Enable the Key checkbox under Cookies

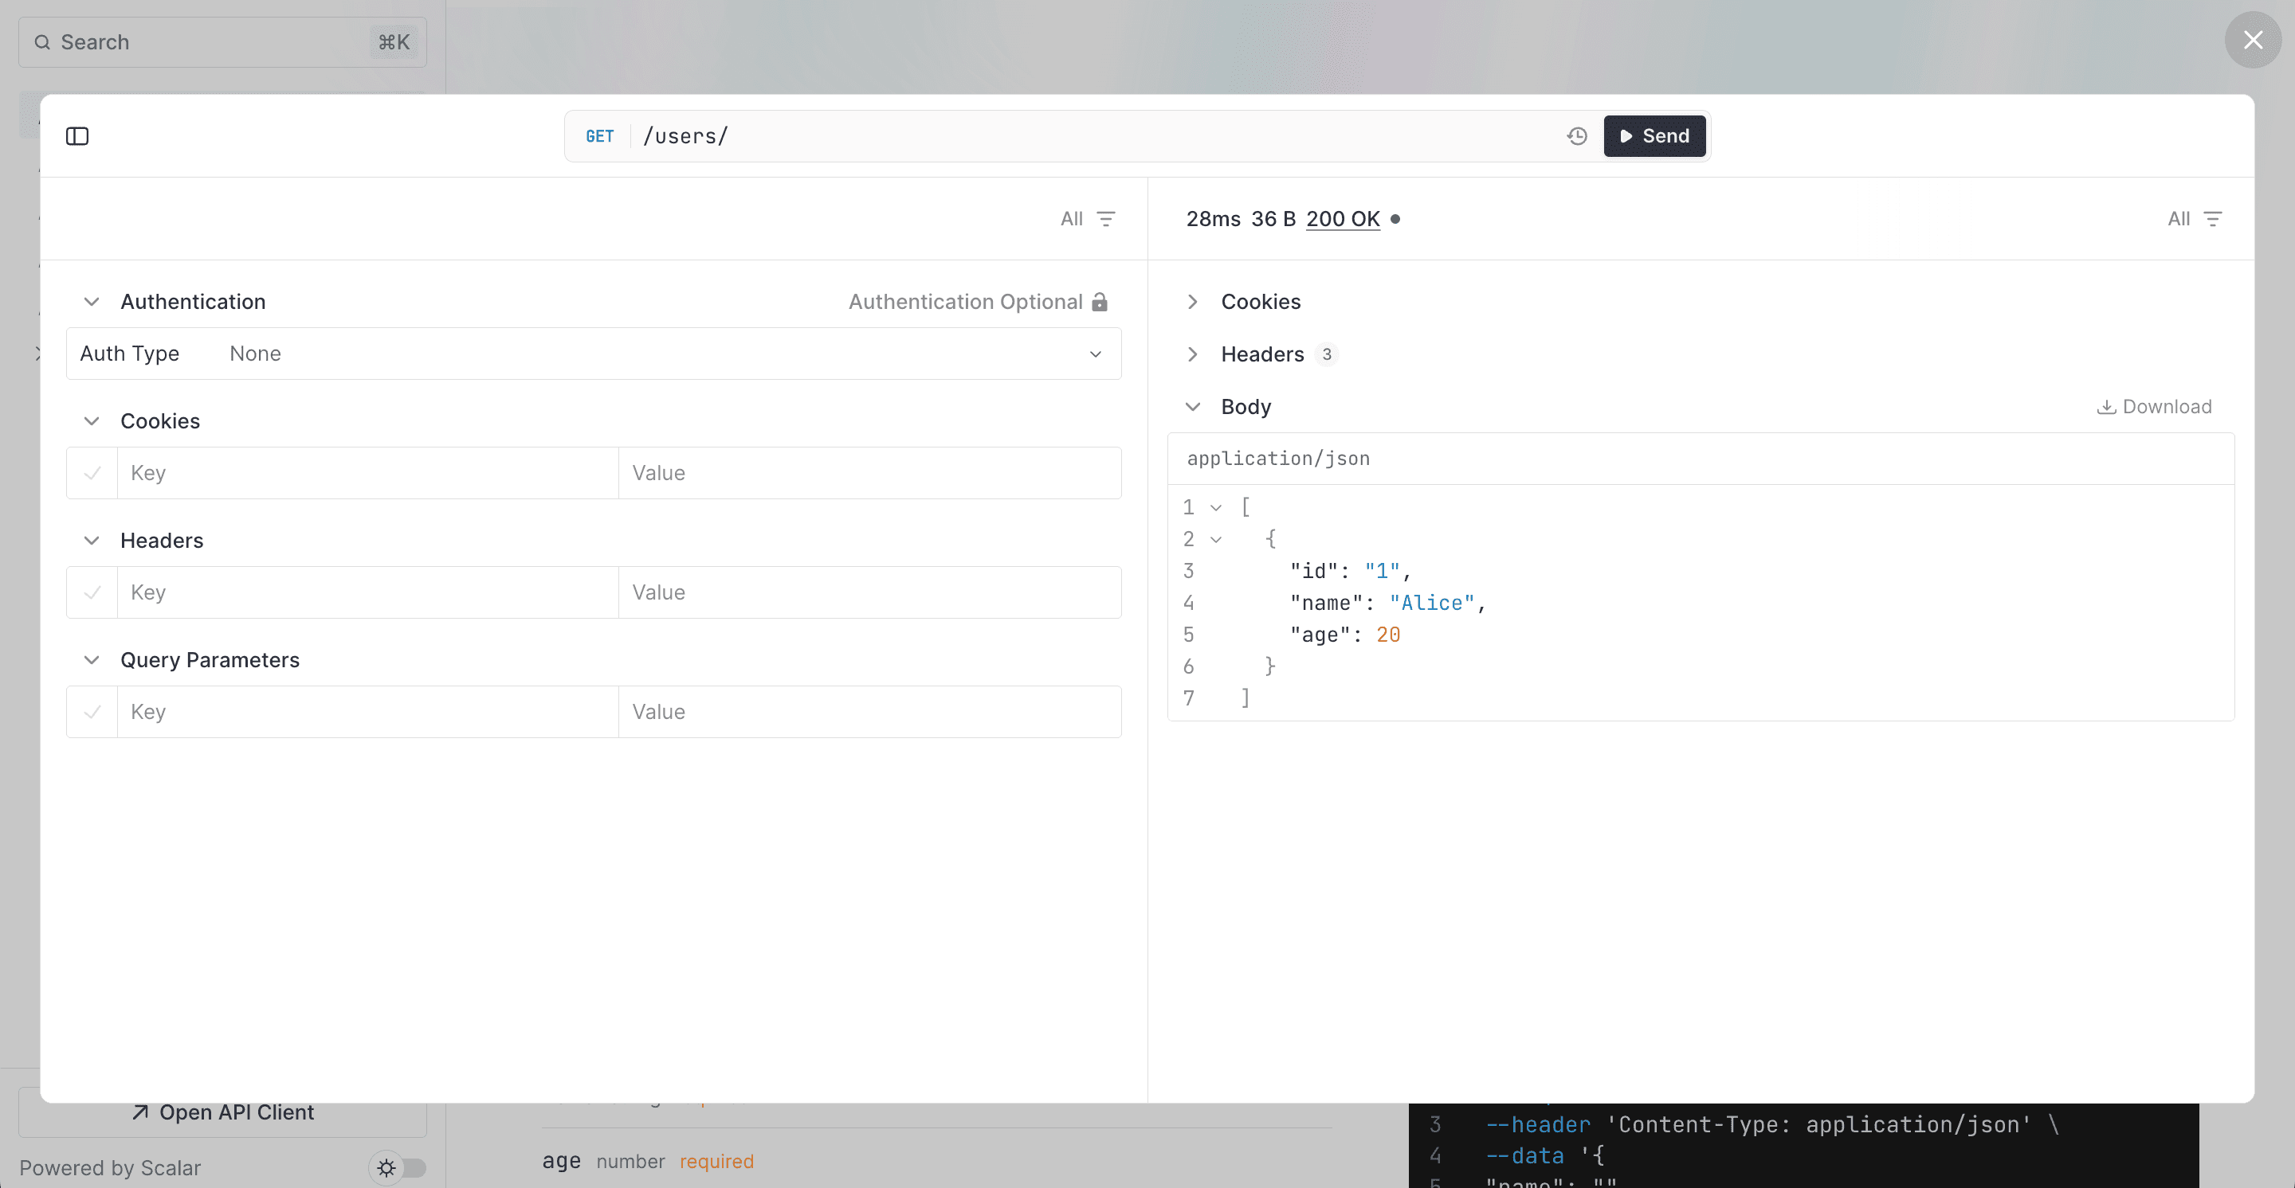92,471
